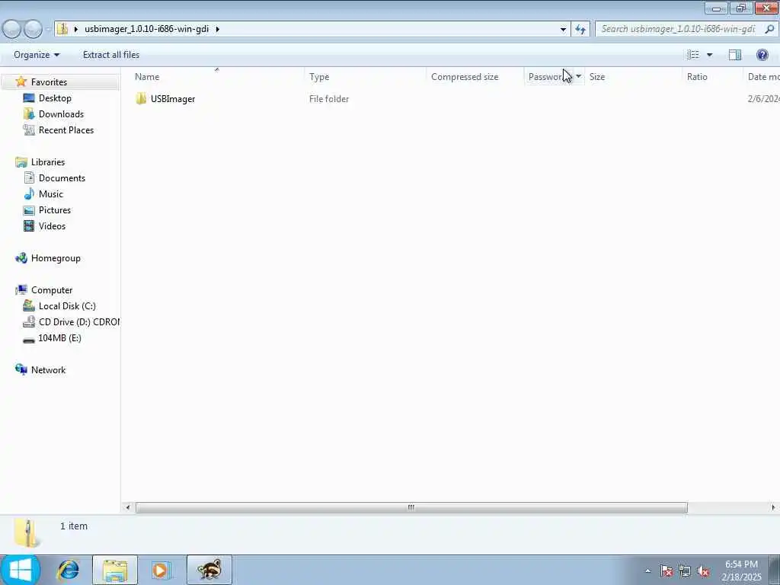This screenshot has width=780, height=585.
Task: Click the zip folder icon in details pane
Action: [x=27, y=533]
